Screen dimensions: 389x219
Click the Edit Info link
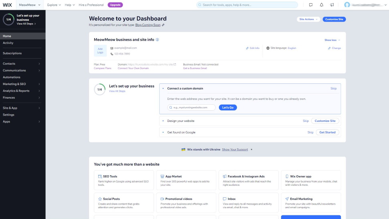(x=253, y=48)
